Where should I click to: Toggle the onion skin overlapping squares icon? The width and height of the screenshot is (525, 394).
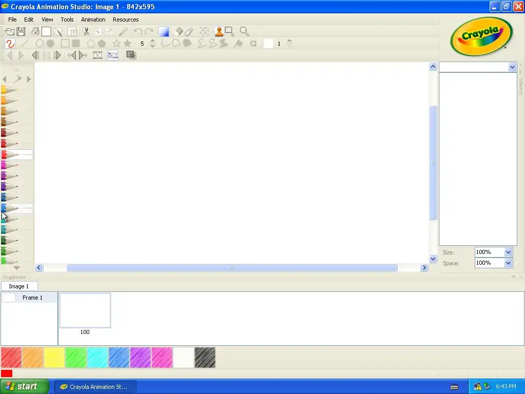click(x=131, y=55)
